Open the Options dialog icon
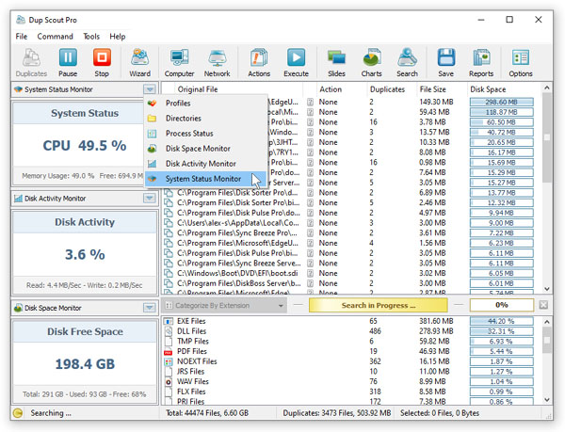This screenshot has width=565, height=432. (521, 63)
